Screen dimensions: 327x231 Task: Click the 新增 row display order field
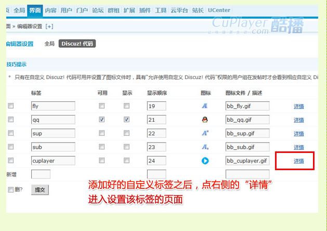click(156, 174)
